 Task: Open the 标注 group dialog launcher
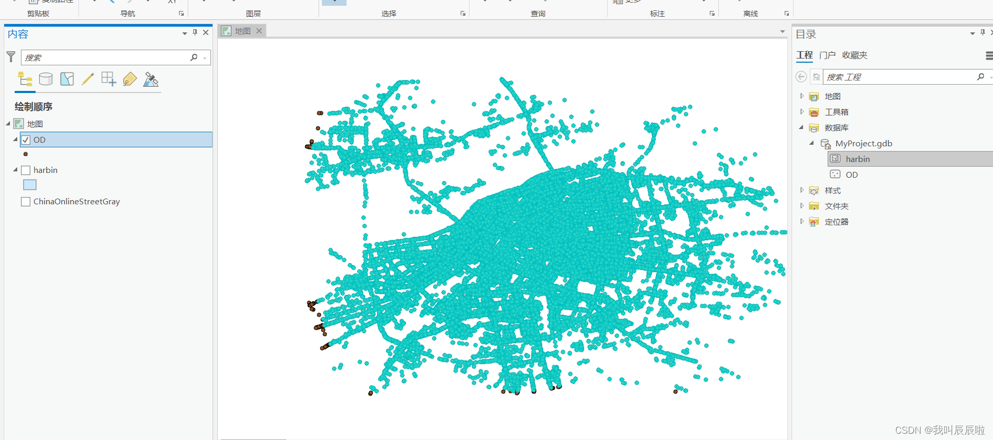coord(712,14)
